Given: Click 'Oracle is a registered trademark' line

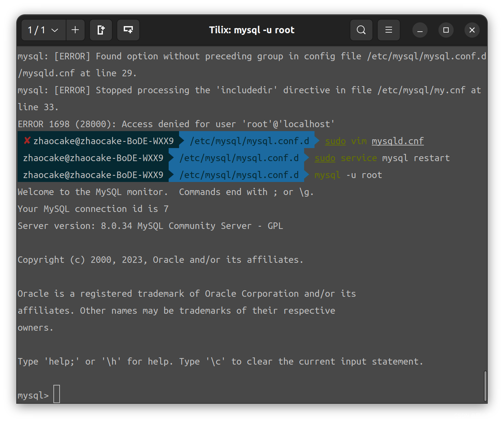Looking at the screenshot, I should 187,294.
